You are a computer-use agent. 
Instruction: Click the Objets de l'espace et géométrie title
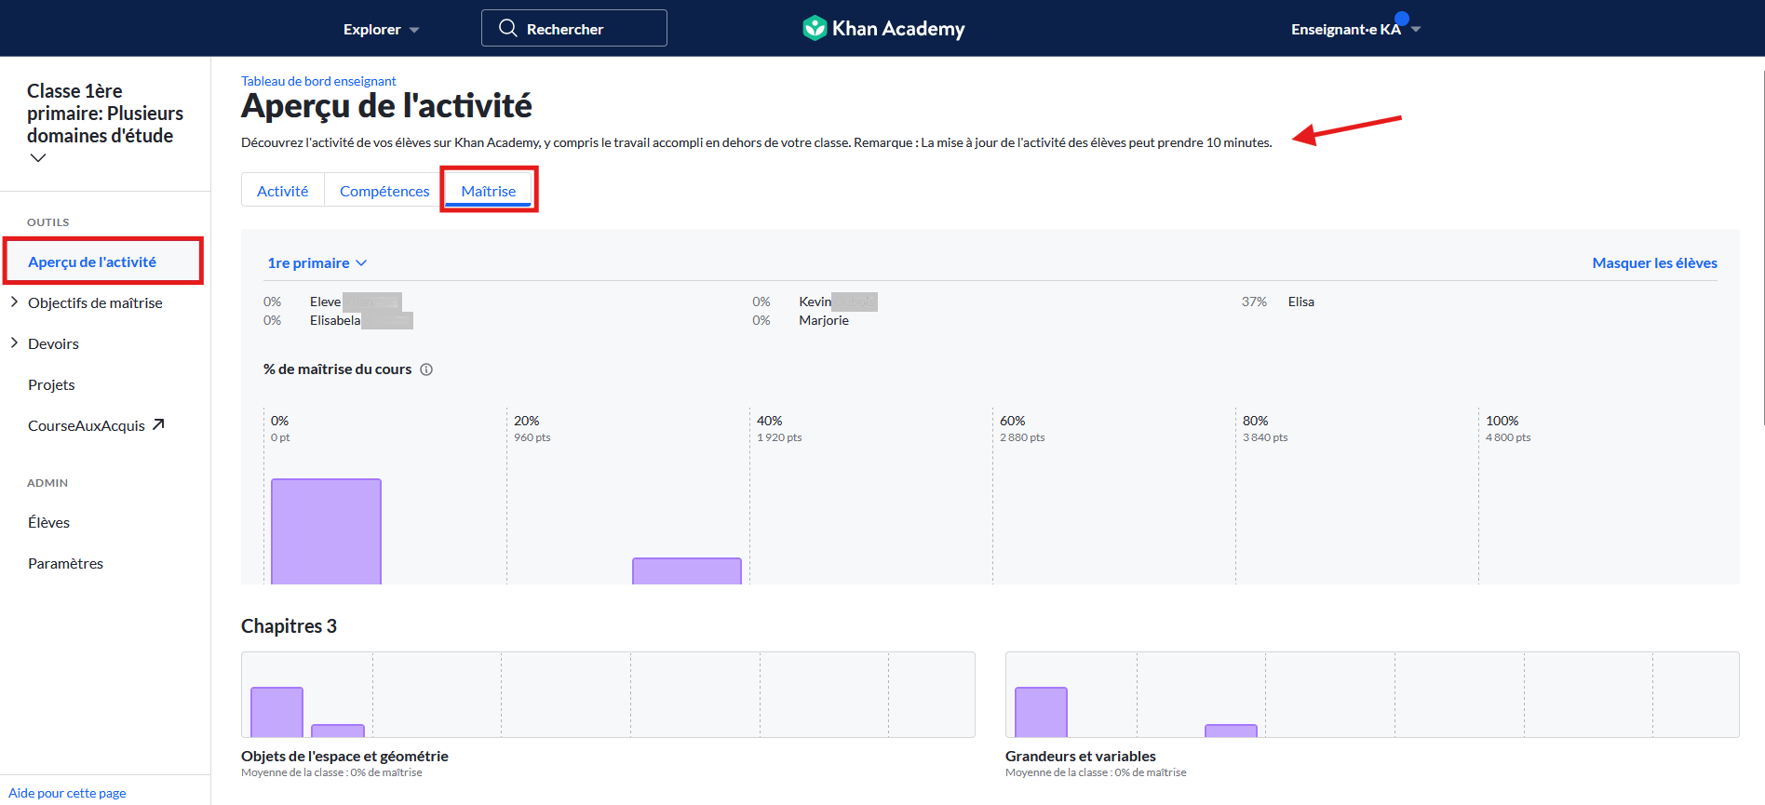point(344,756)
